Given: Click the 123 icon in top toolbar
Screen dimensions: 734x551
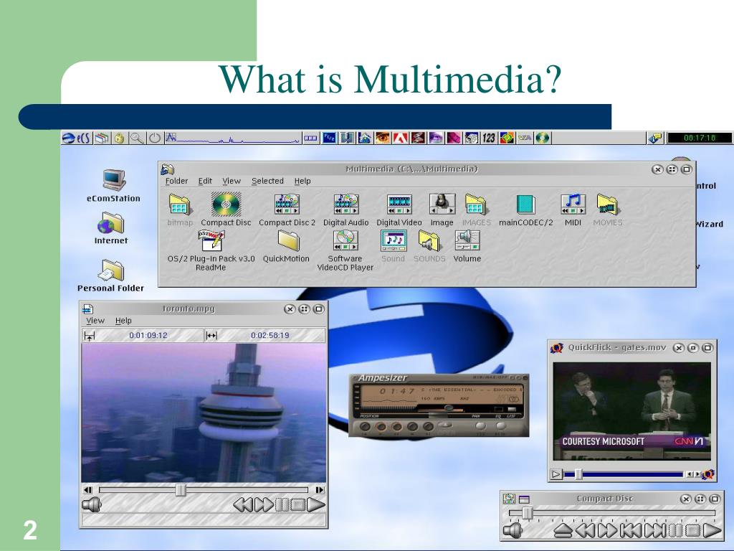Looking at the screenshot, I should tap(488, 138).
